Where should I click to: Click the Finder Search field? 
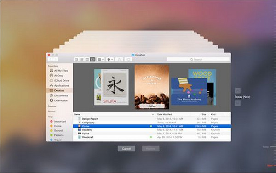coord(198,60)
